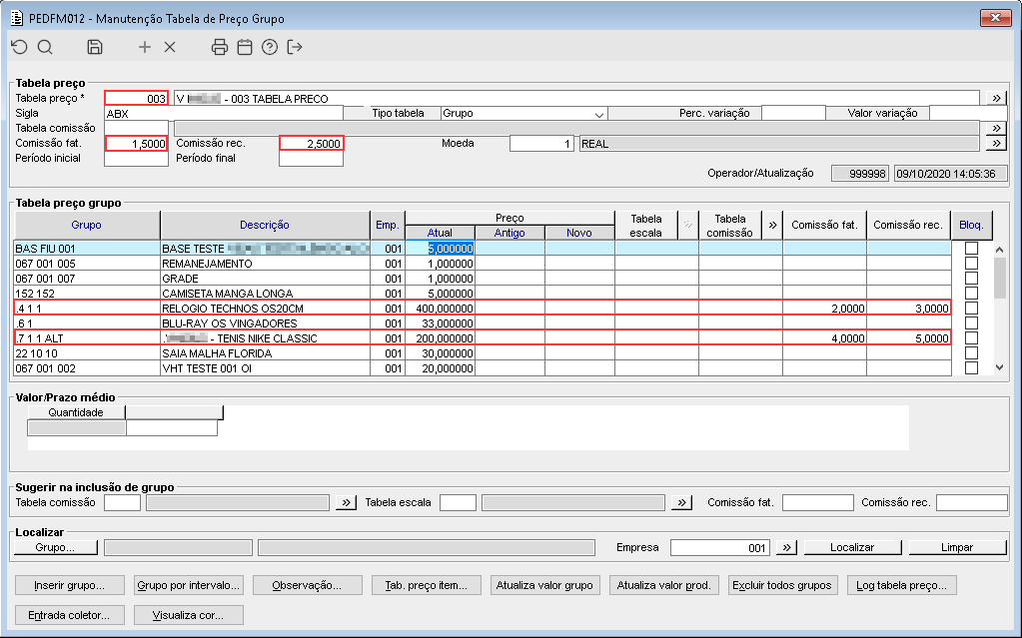Viewport: 1022px width, 638px height.
Task: Click the plus icon to add a record
Action: point(145,47)
